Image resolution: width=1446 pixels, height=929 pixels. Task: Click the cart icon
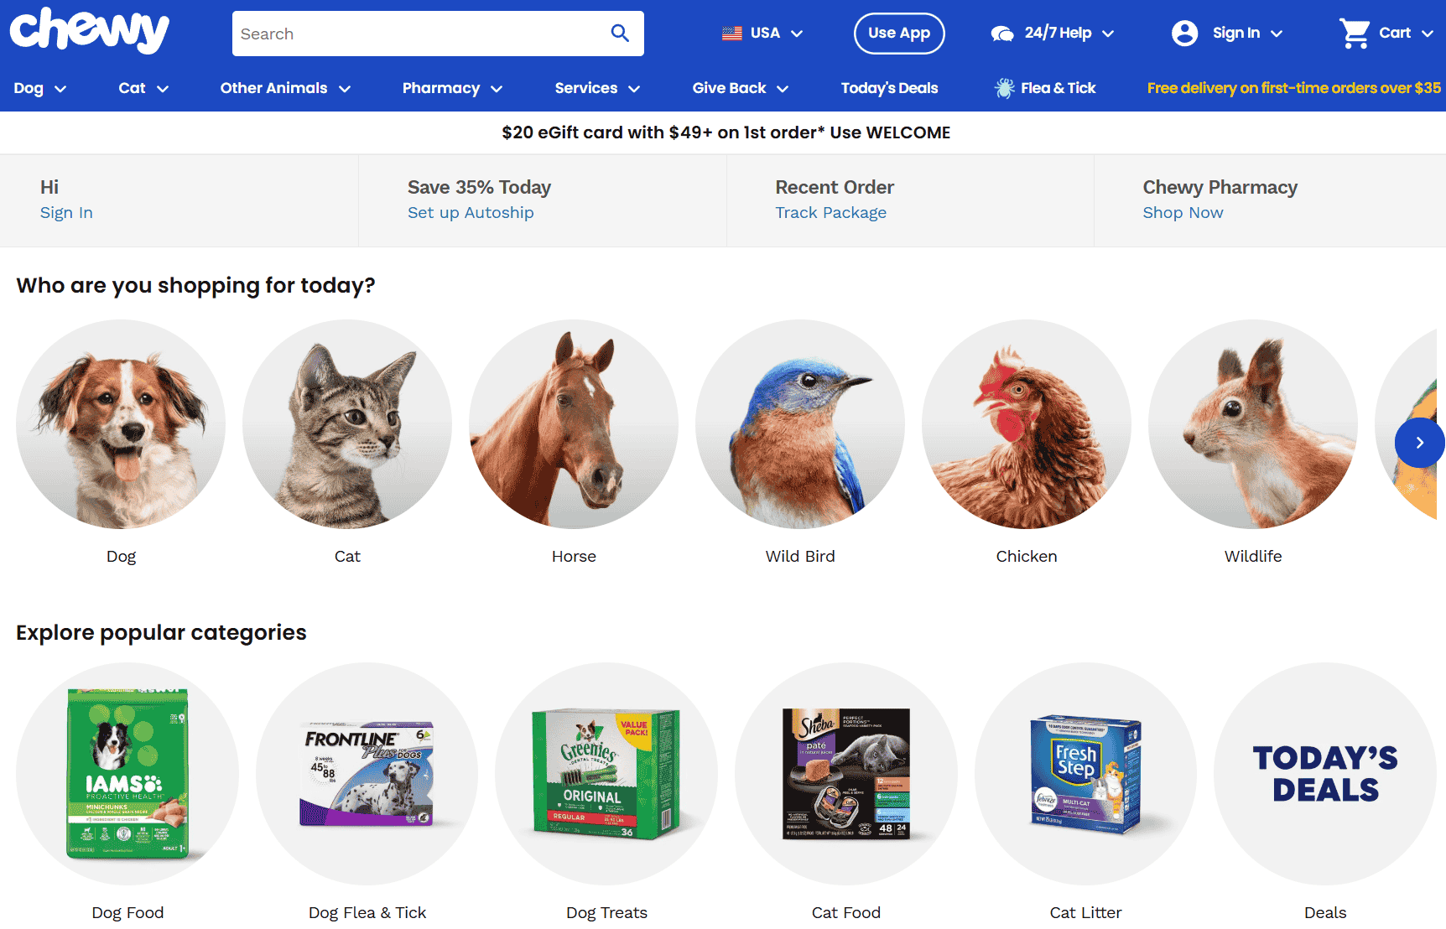tap(1355, 32)
